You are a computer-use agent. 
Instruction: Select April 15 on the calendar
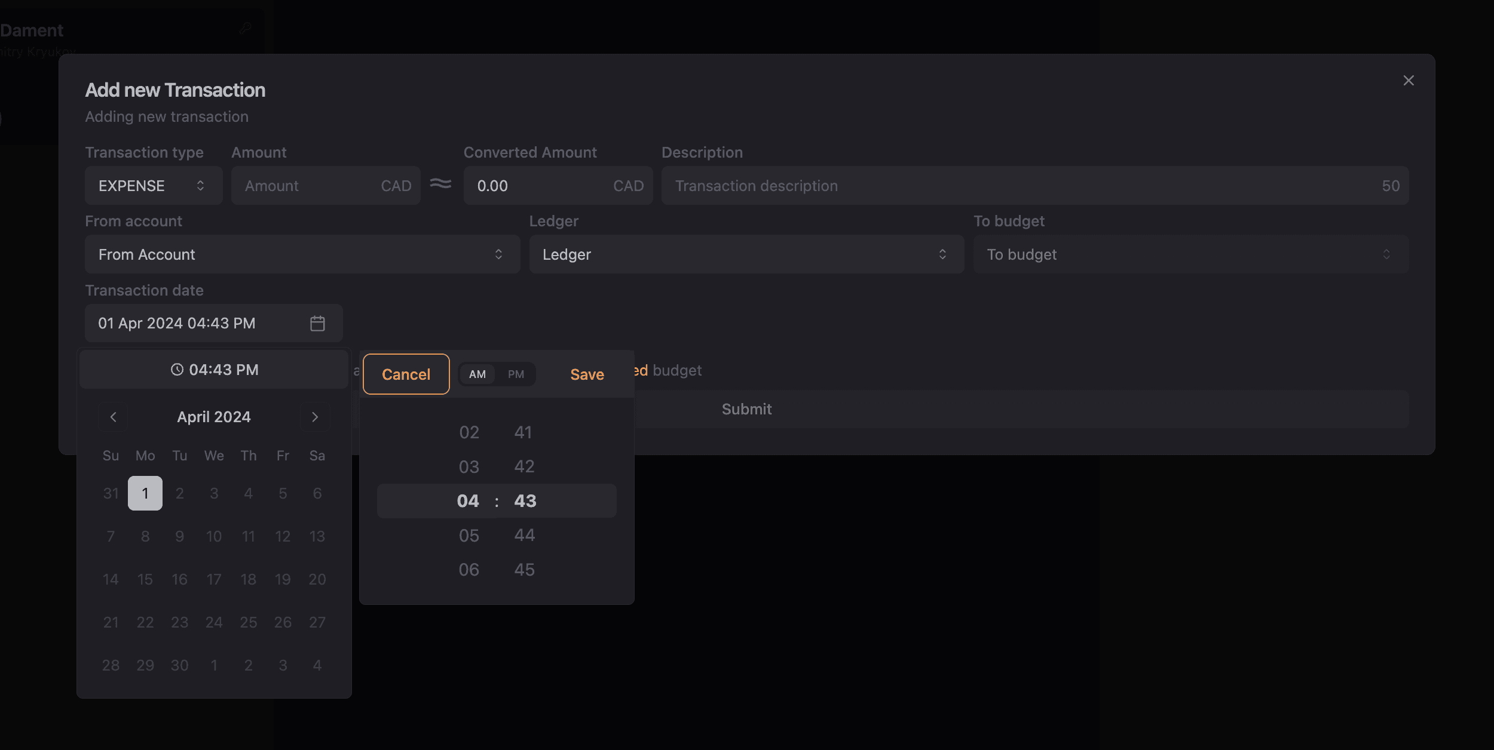[145, 579]
